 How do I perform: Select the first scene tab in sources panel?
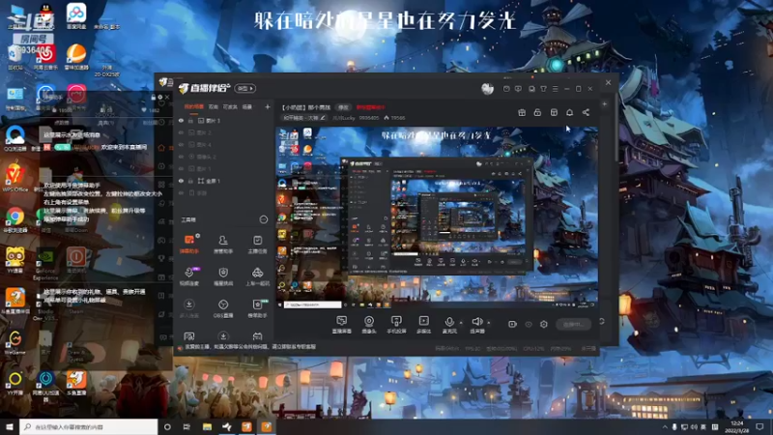click(194, 106)
